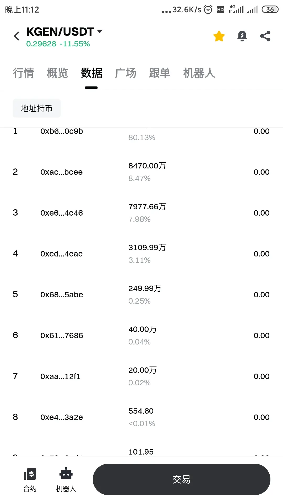Open the 广场 tab
The height and width of the screenshot is (503, 283).
pyautogui.click(x=126, y=73)
